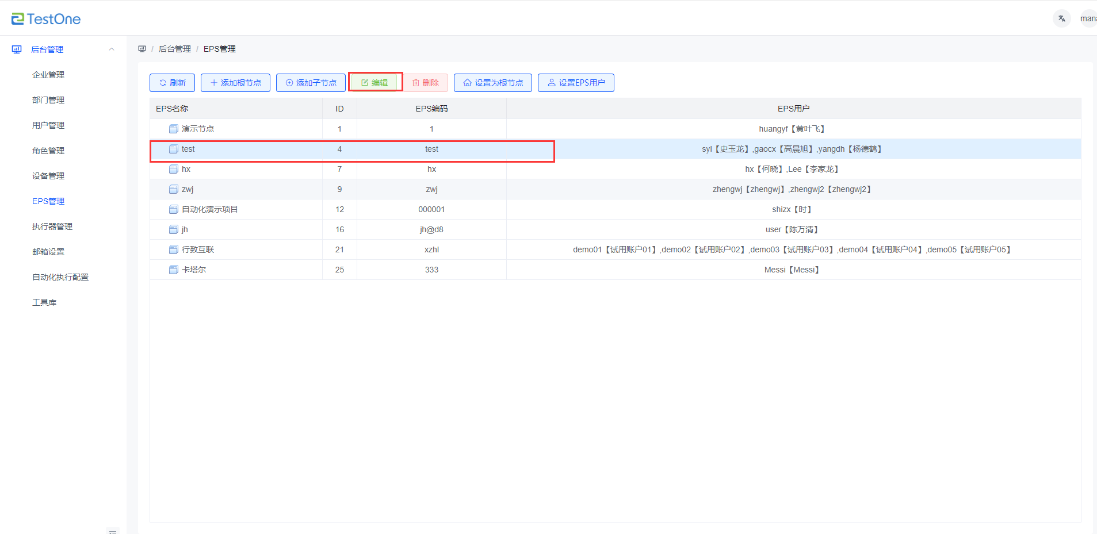The width and height of the screenshot is (1097, 534).
Task: Go to 执行器管理 page
Action: (52, 226)
